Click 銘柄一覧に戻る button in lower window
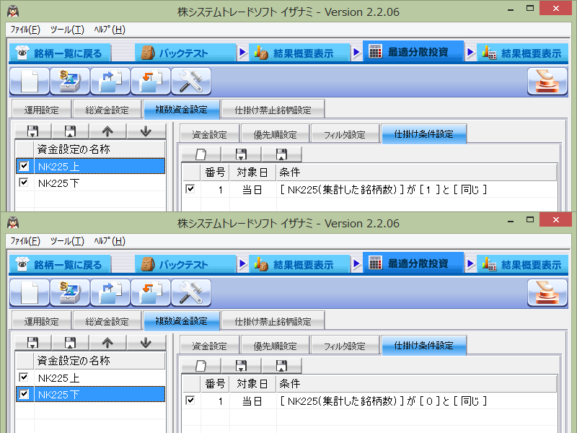The height and width of the screenshot is (433, 577). 60,265
